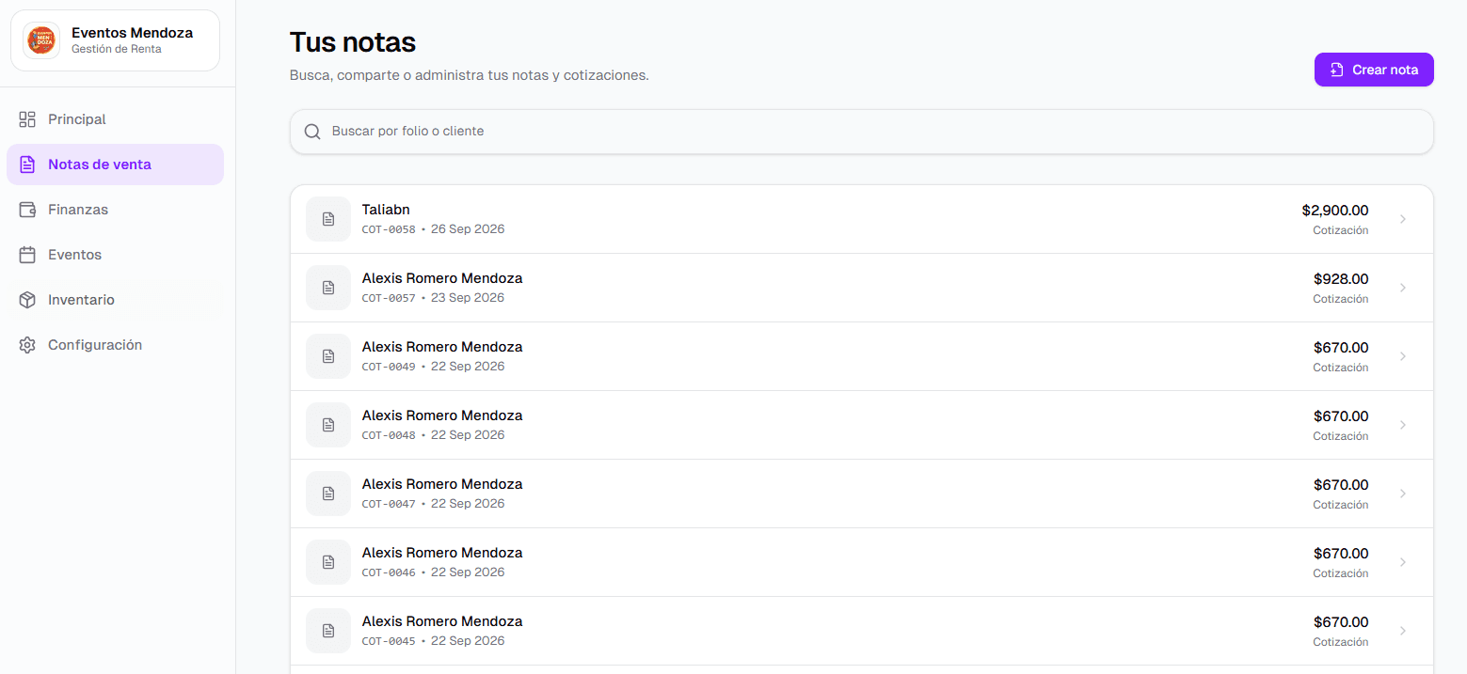The width and height of the screenshot is (1467, 674).
Task: Open the Inventario section
Action: [x=115, y=300]
